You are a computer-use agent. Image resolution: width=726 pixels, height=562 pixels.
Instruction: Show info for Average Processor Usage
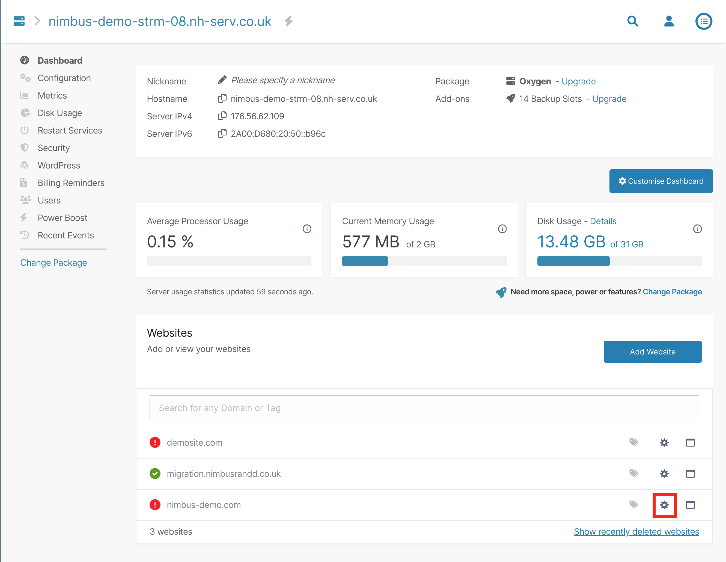(307, 229)
